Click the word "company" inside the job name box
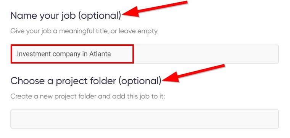This screenshot has width=290, height=138. point(66,54)
